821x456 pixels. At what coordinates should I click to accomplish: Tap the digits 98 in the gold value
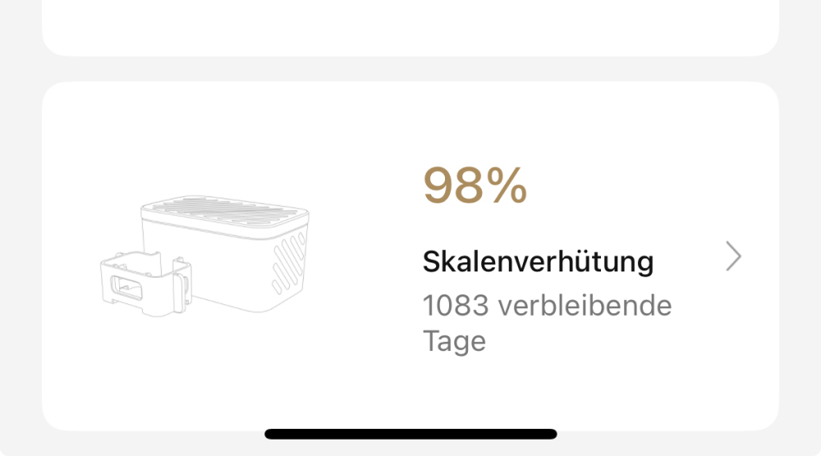point(451,186)
